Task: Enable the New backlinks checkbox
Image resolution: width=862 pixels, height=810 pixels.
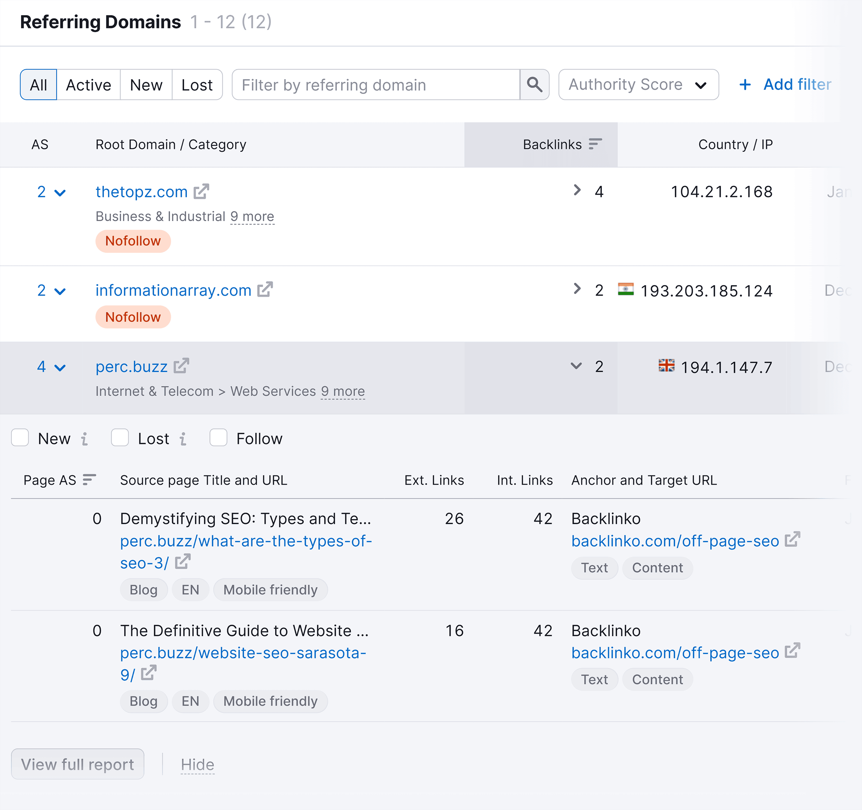Action: (20, 438)
